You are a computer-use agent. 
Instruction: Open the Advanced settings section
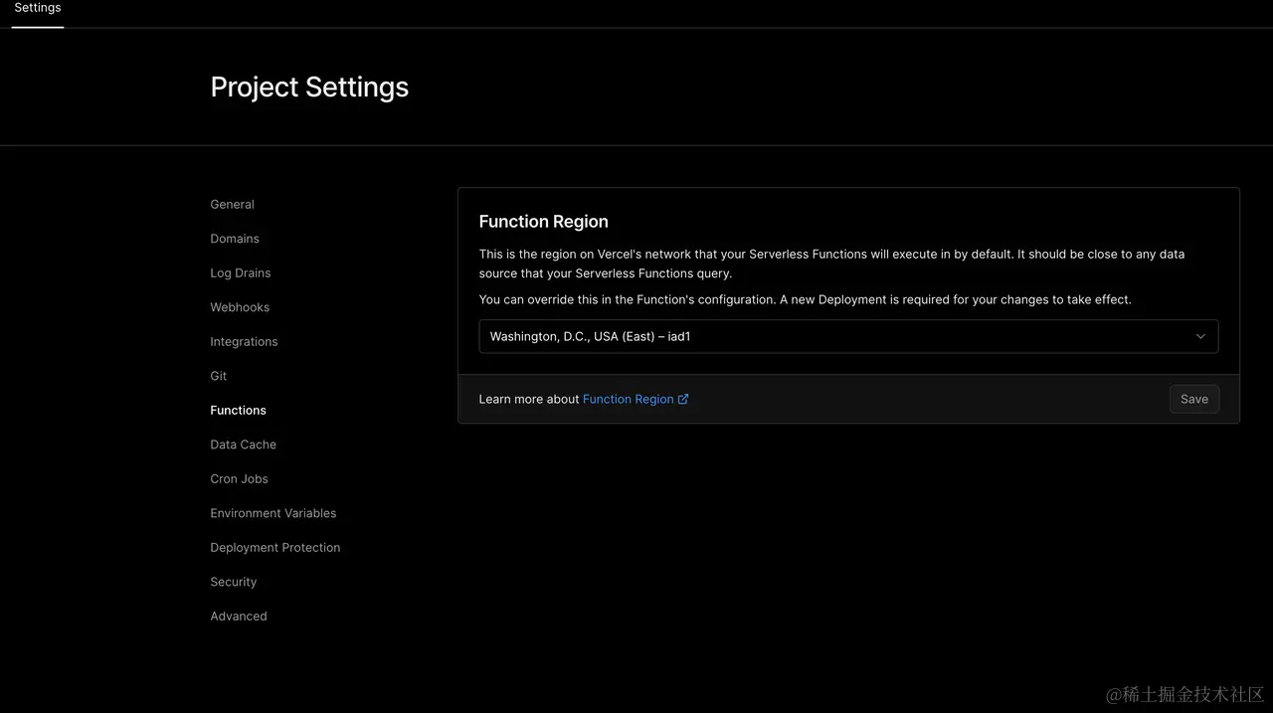point(239,617)
